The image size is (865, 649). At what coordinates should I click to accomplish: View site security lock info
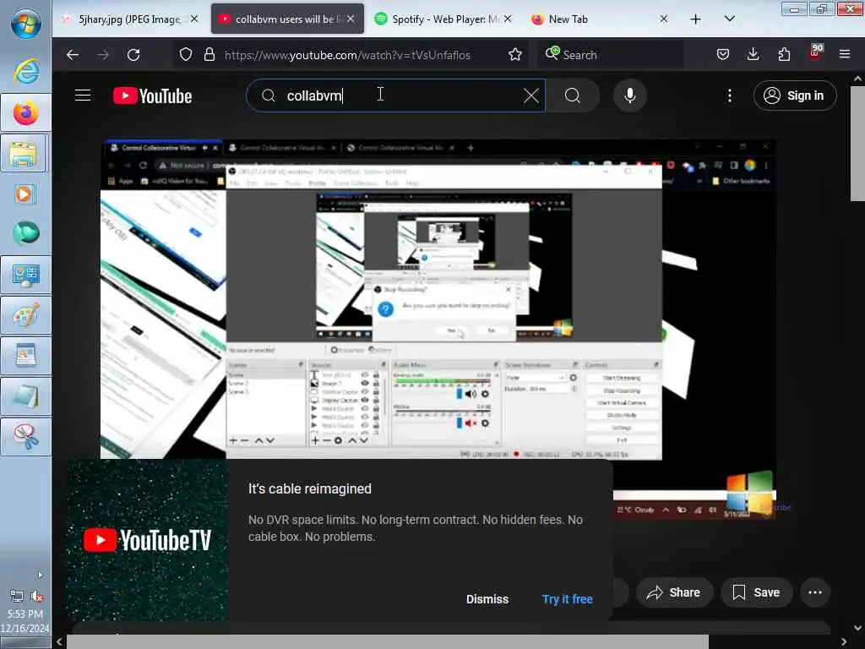pos(209,55)
